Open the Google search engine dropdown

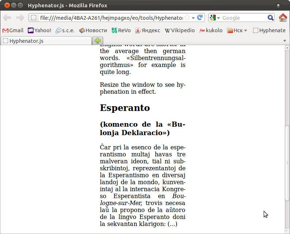[x=215, y=18]
